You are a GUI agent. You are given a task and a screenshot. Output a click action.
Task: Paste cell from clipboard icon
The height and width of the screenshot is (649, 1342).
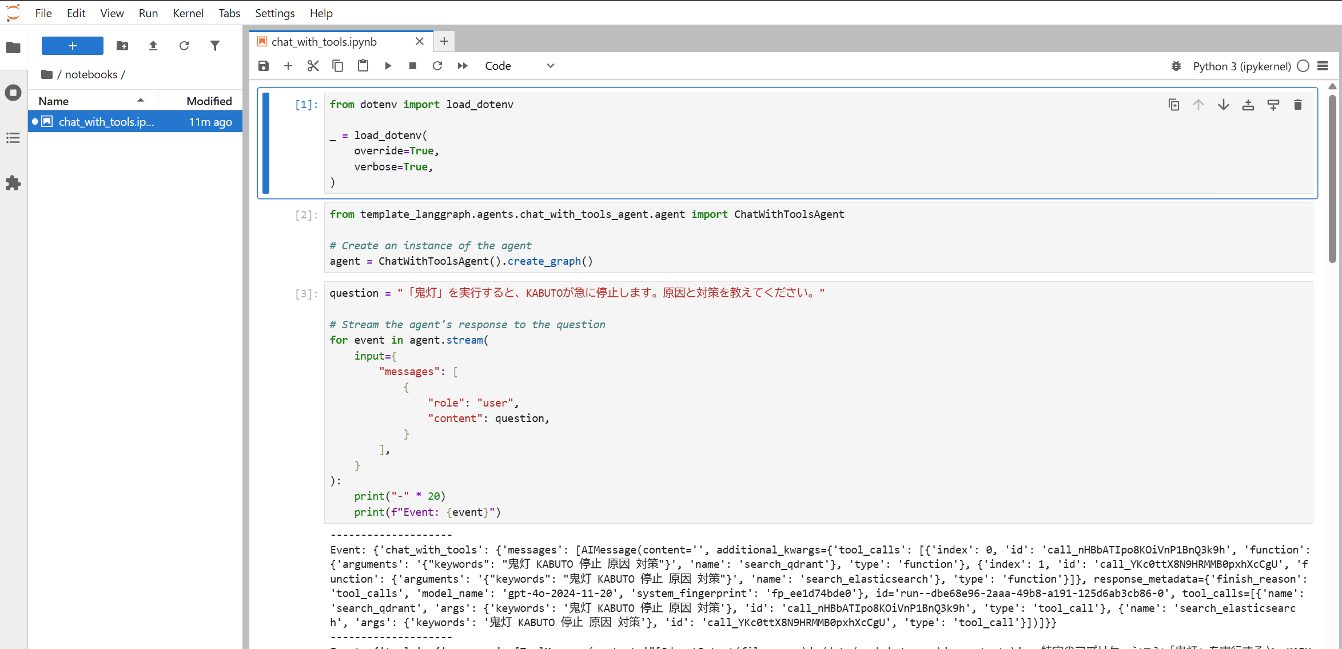[363, 66]
